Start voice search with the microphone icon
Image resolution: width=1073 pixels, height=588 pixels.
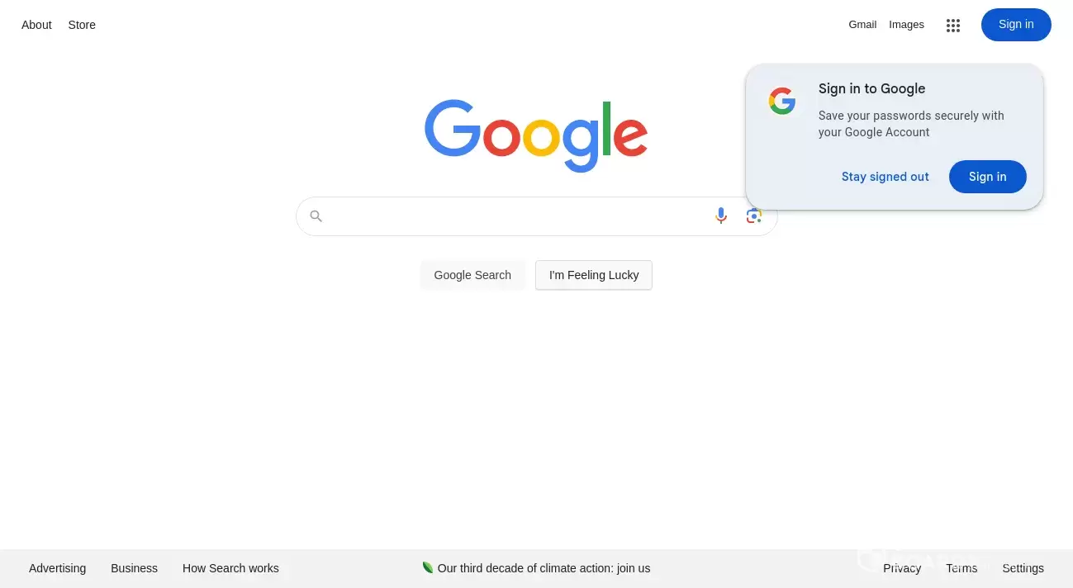(x=721, y=216)
